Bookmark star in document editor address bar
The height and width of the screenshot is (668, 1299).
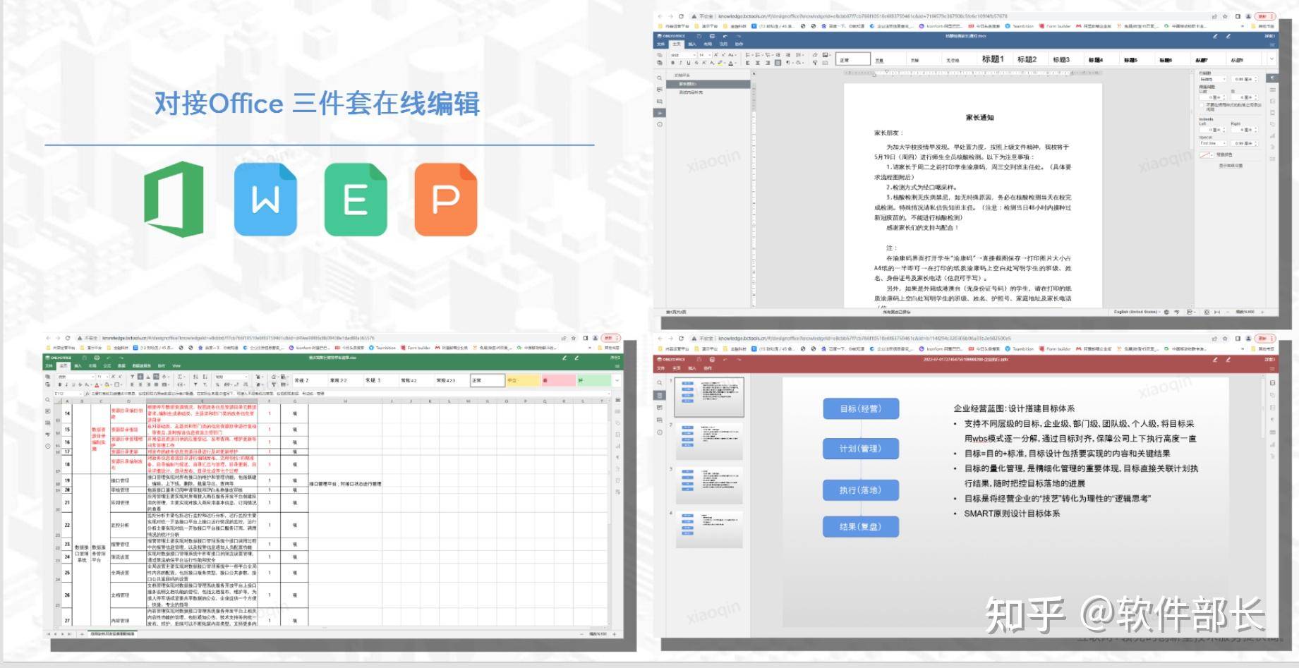pos(1226,16)
